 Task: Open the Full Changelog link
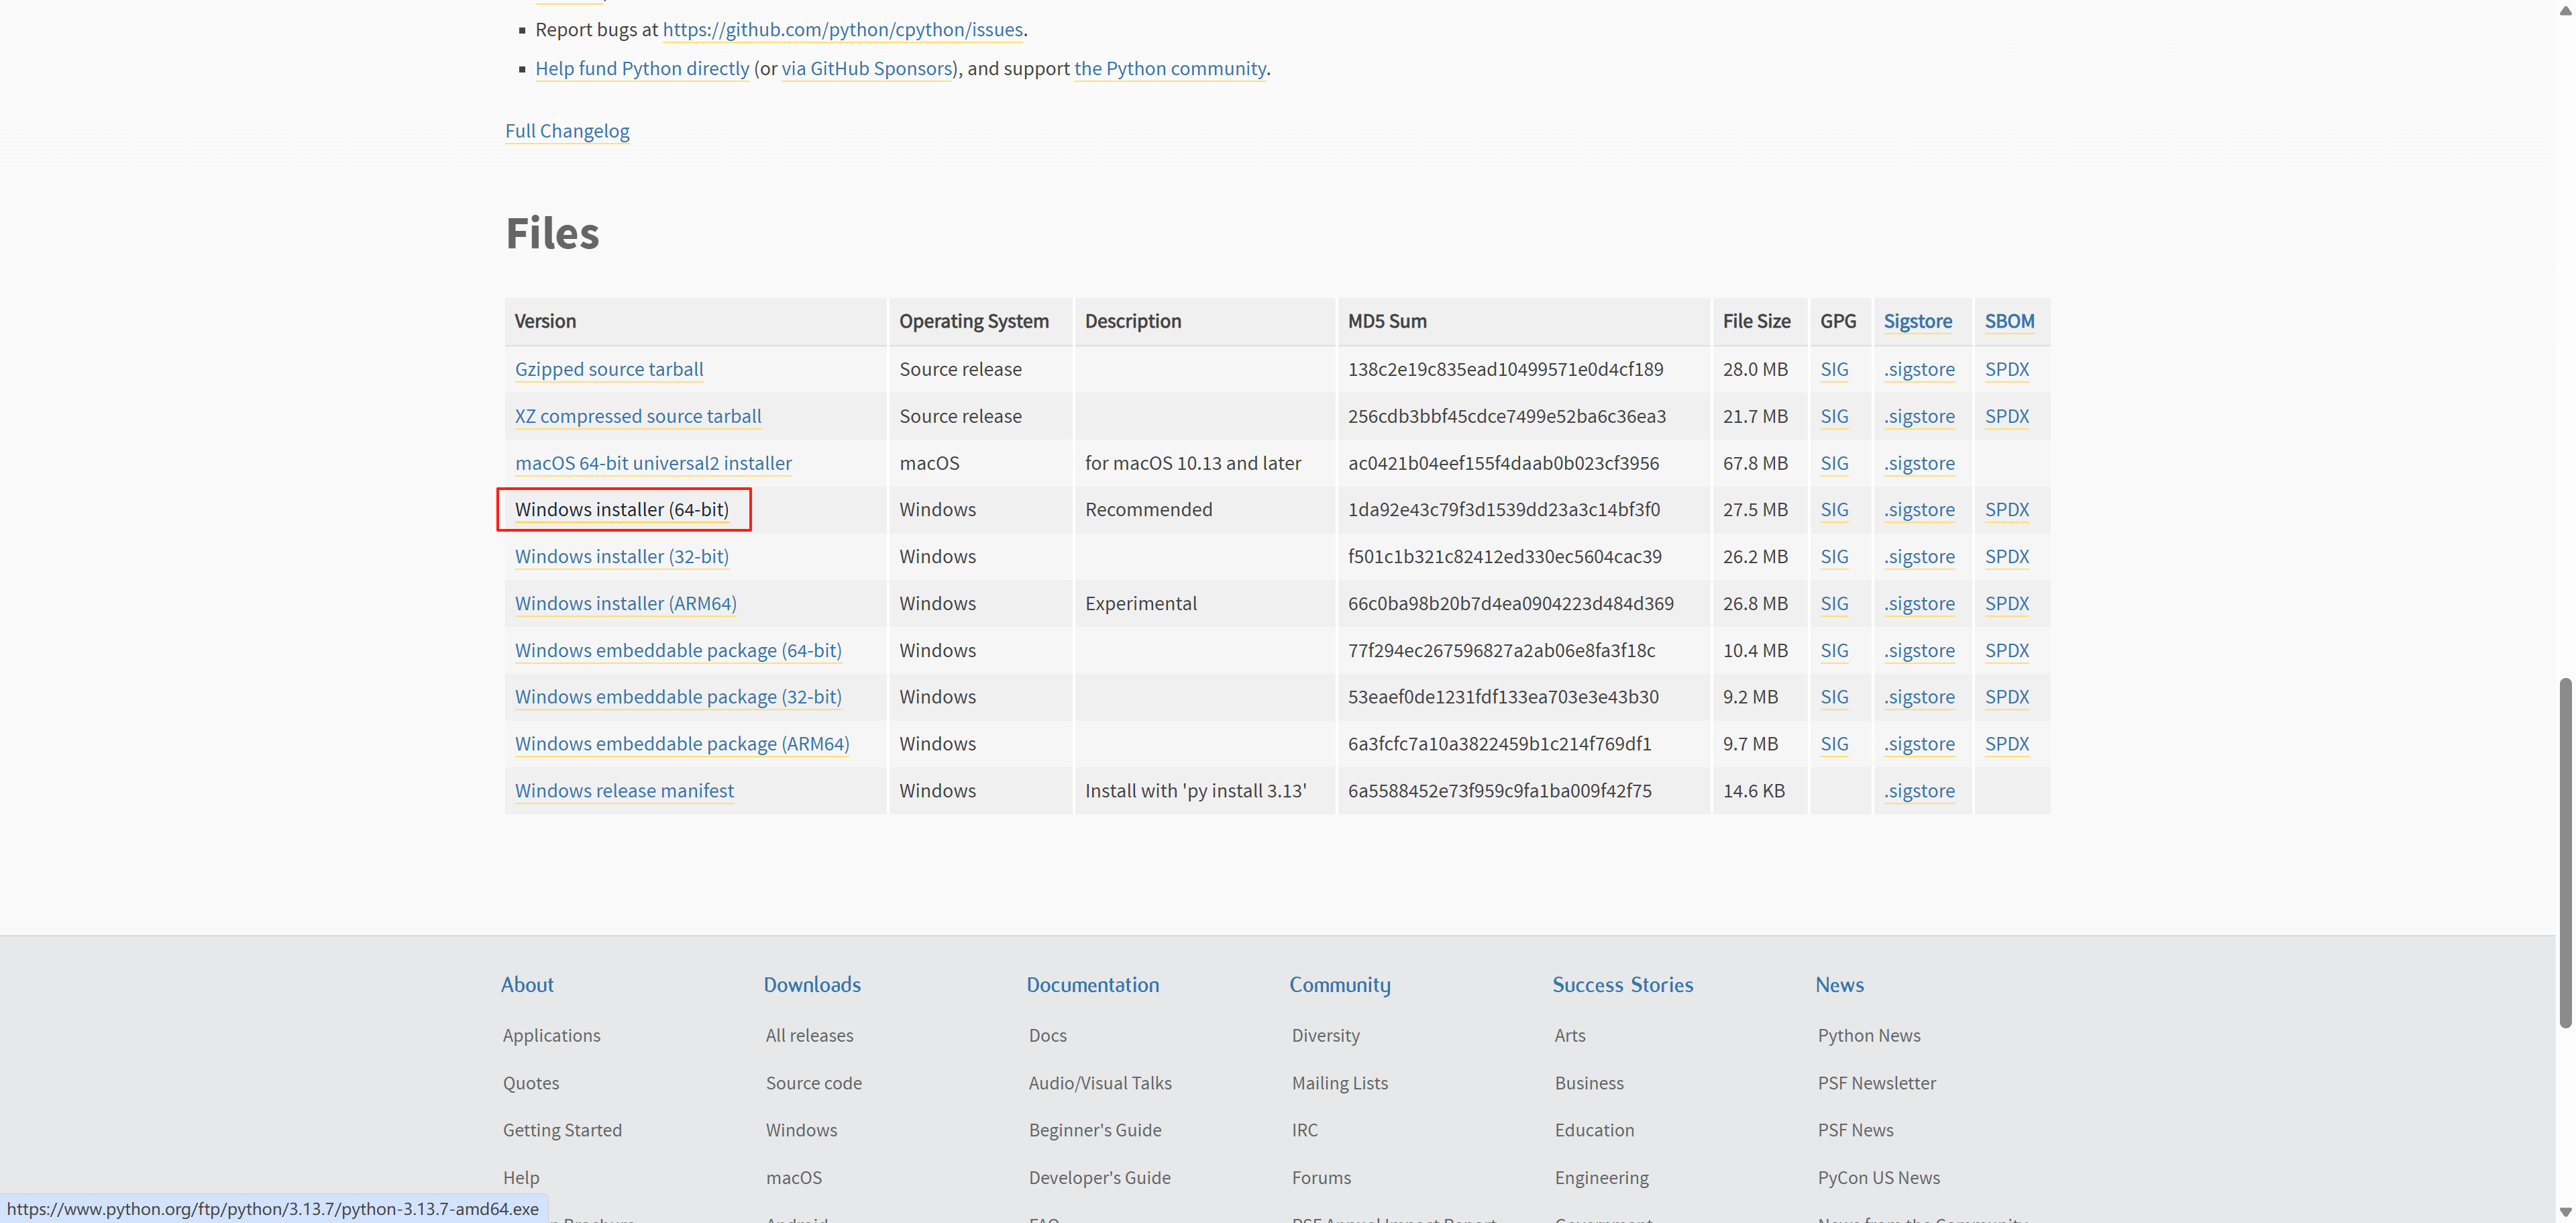(567, 131)
